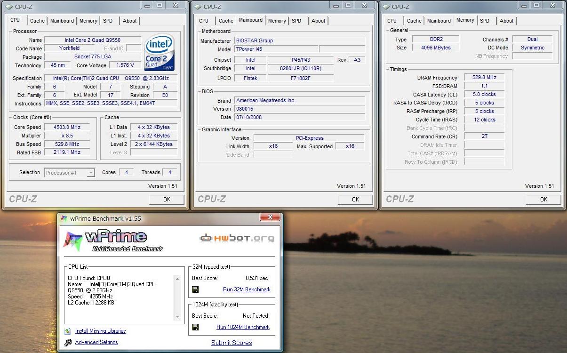Image resolution: width=567 pixels, height=353 pixels.
Task: Click the memory Type value DDR2
Action: (x=436, y=40)
